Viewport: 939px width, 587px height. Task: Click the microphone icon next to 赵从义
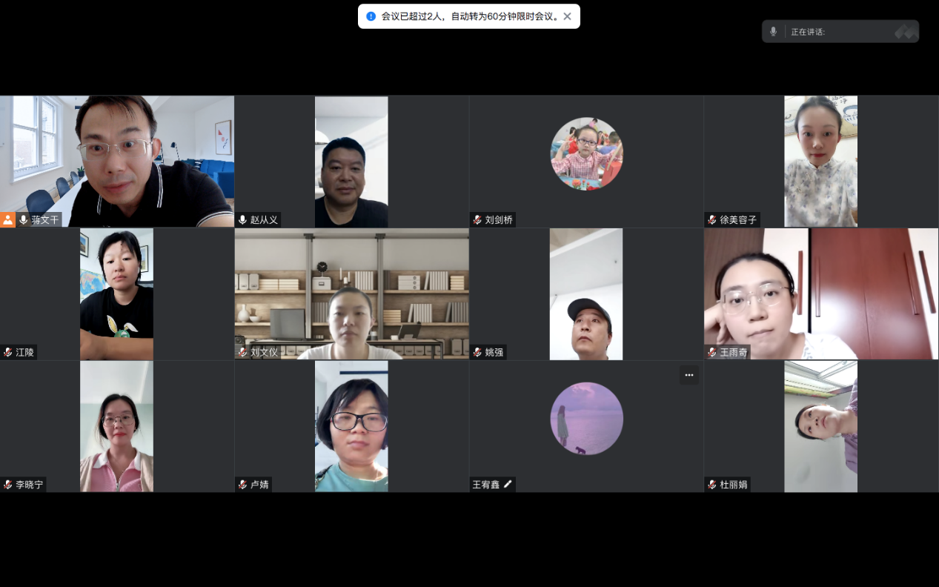[x=242, y=220]
